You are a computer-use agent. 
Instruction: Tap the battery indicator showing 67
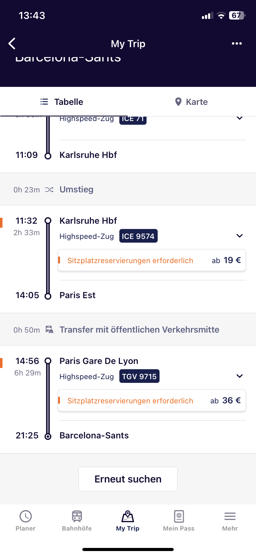236,16
